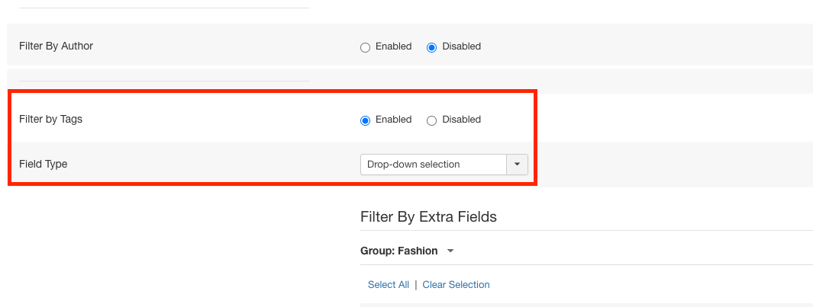813x307 pixels.
Task: Click the Filter By Extra Fields heading
Action: [x=428, y=217]
